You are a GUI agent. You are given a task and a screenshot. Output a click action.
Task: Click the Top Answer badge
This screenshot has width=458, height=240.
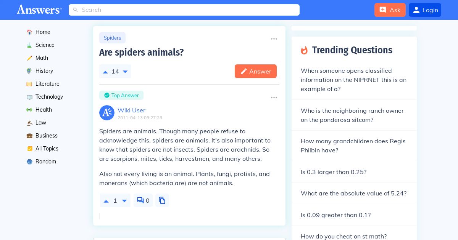click(121, 95)
